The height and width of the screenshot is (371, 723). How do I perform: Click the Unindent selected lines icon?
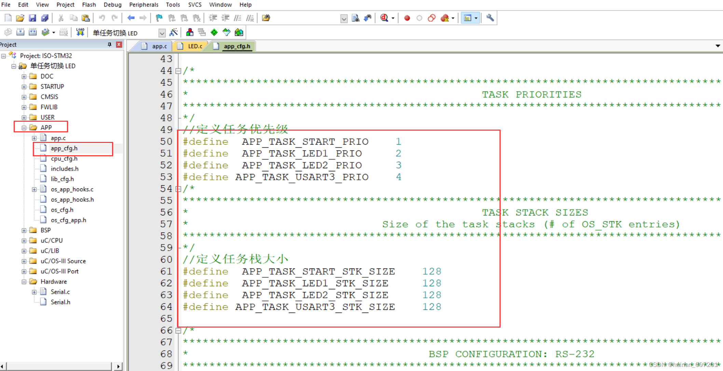click(x=226, y=18)
